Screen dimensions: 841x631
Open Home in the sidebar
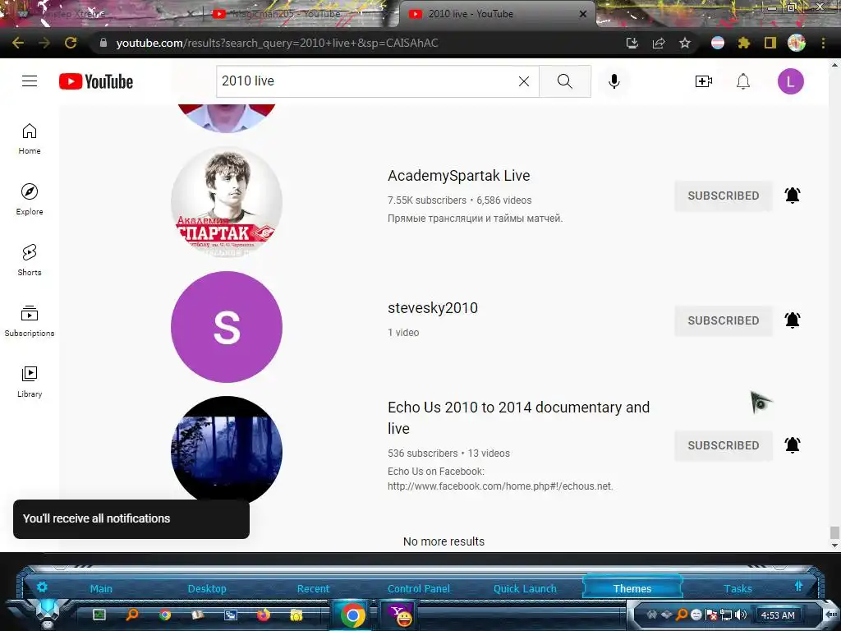(x=30, y=139)
